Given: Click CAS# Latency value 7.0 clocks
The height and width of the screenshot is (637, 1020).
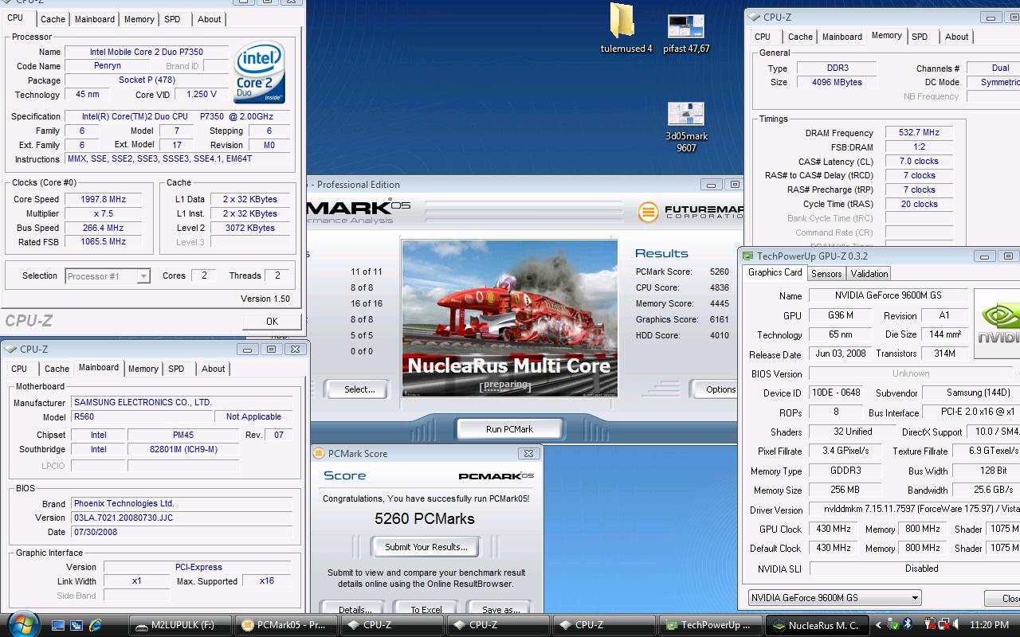Looking at the screenshot, I should pos(919,161).
